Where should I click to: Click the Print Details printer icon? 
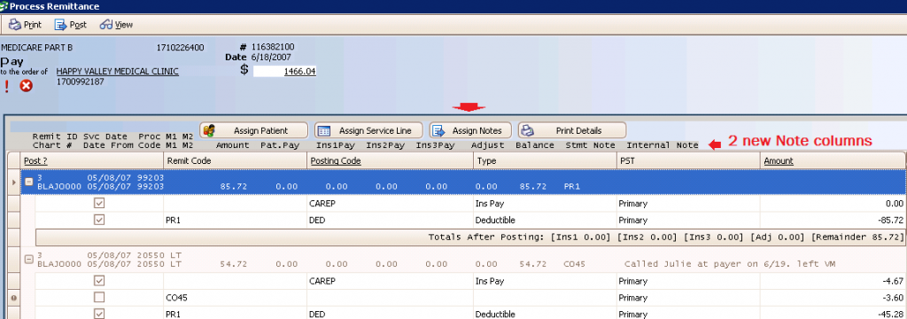[x=528, y=131]
